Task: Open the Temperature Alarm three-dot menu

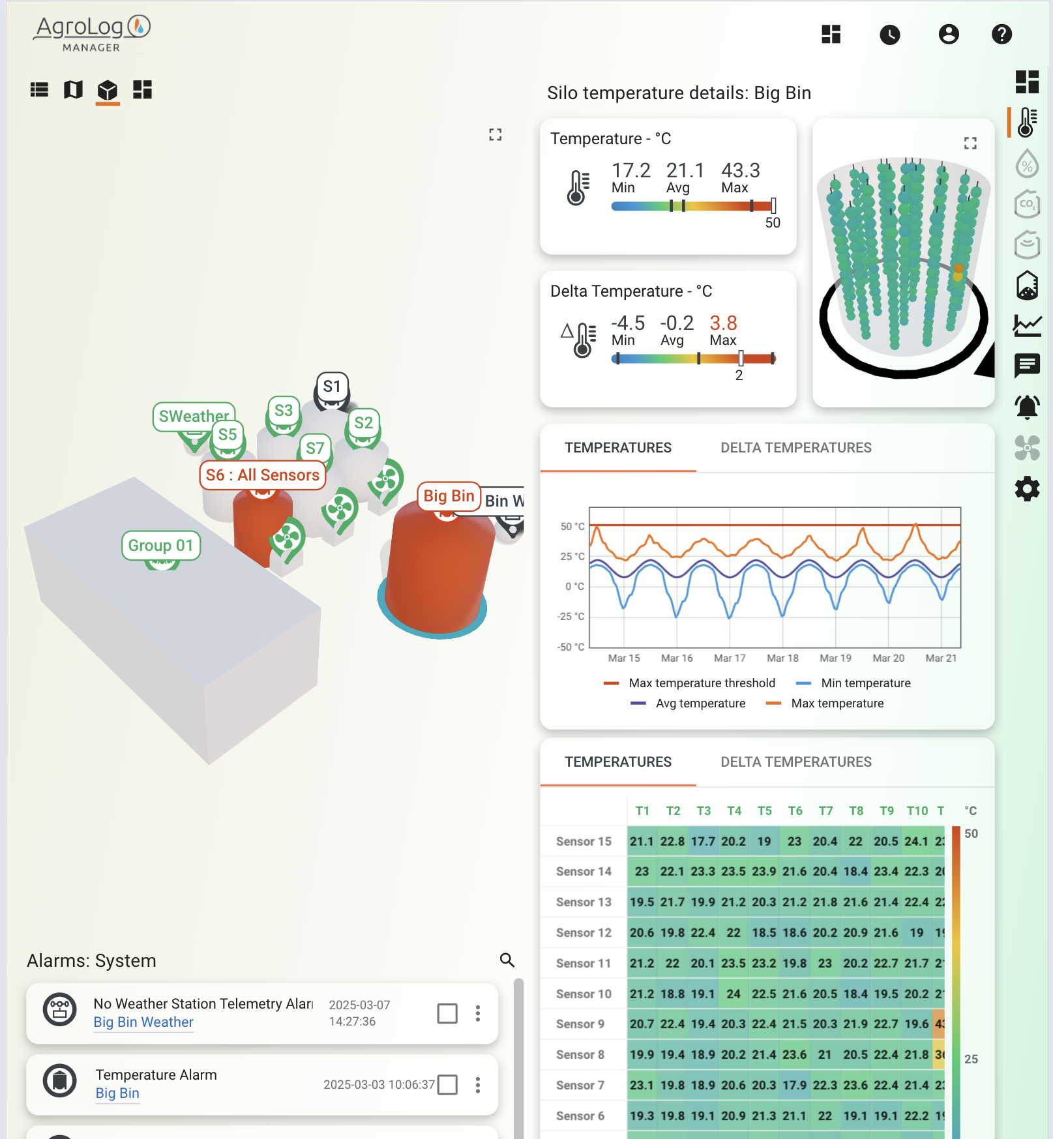Action: pos(478,1085)
